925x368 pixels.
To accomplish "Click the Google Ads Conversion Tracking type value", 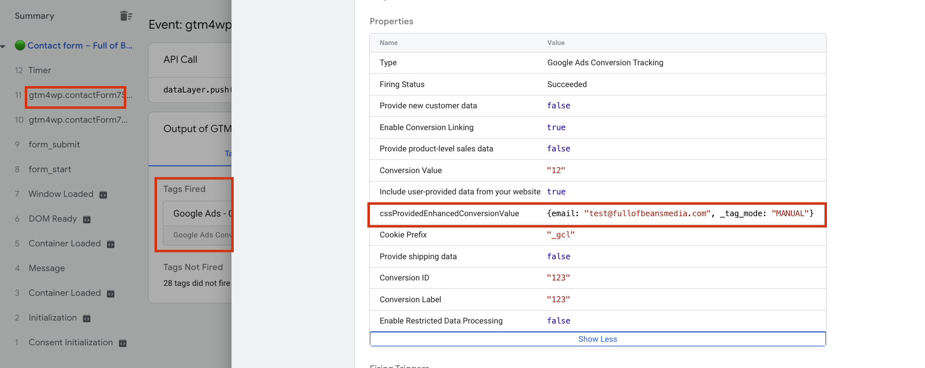I will coord(605,62).
